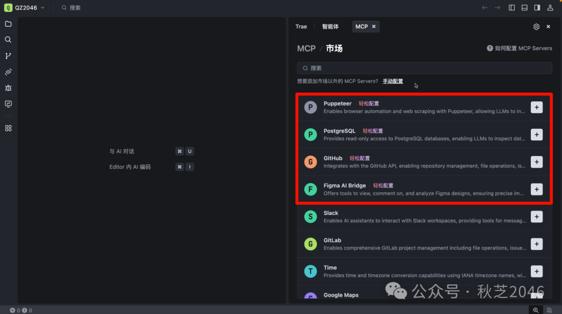The width and height of the screenshot is (562, 314).
Task: Add the GitHub MCP server
Action: pyautogui.click(x=537, y=162)
